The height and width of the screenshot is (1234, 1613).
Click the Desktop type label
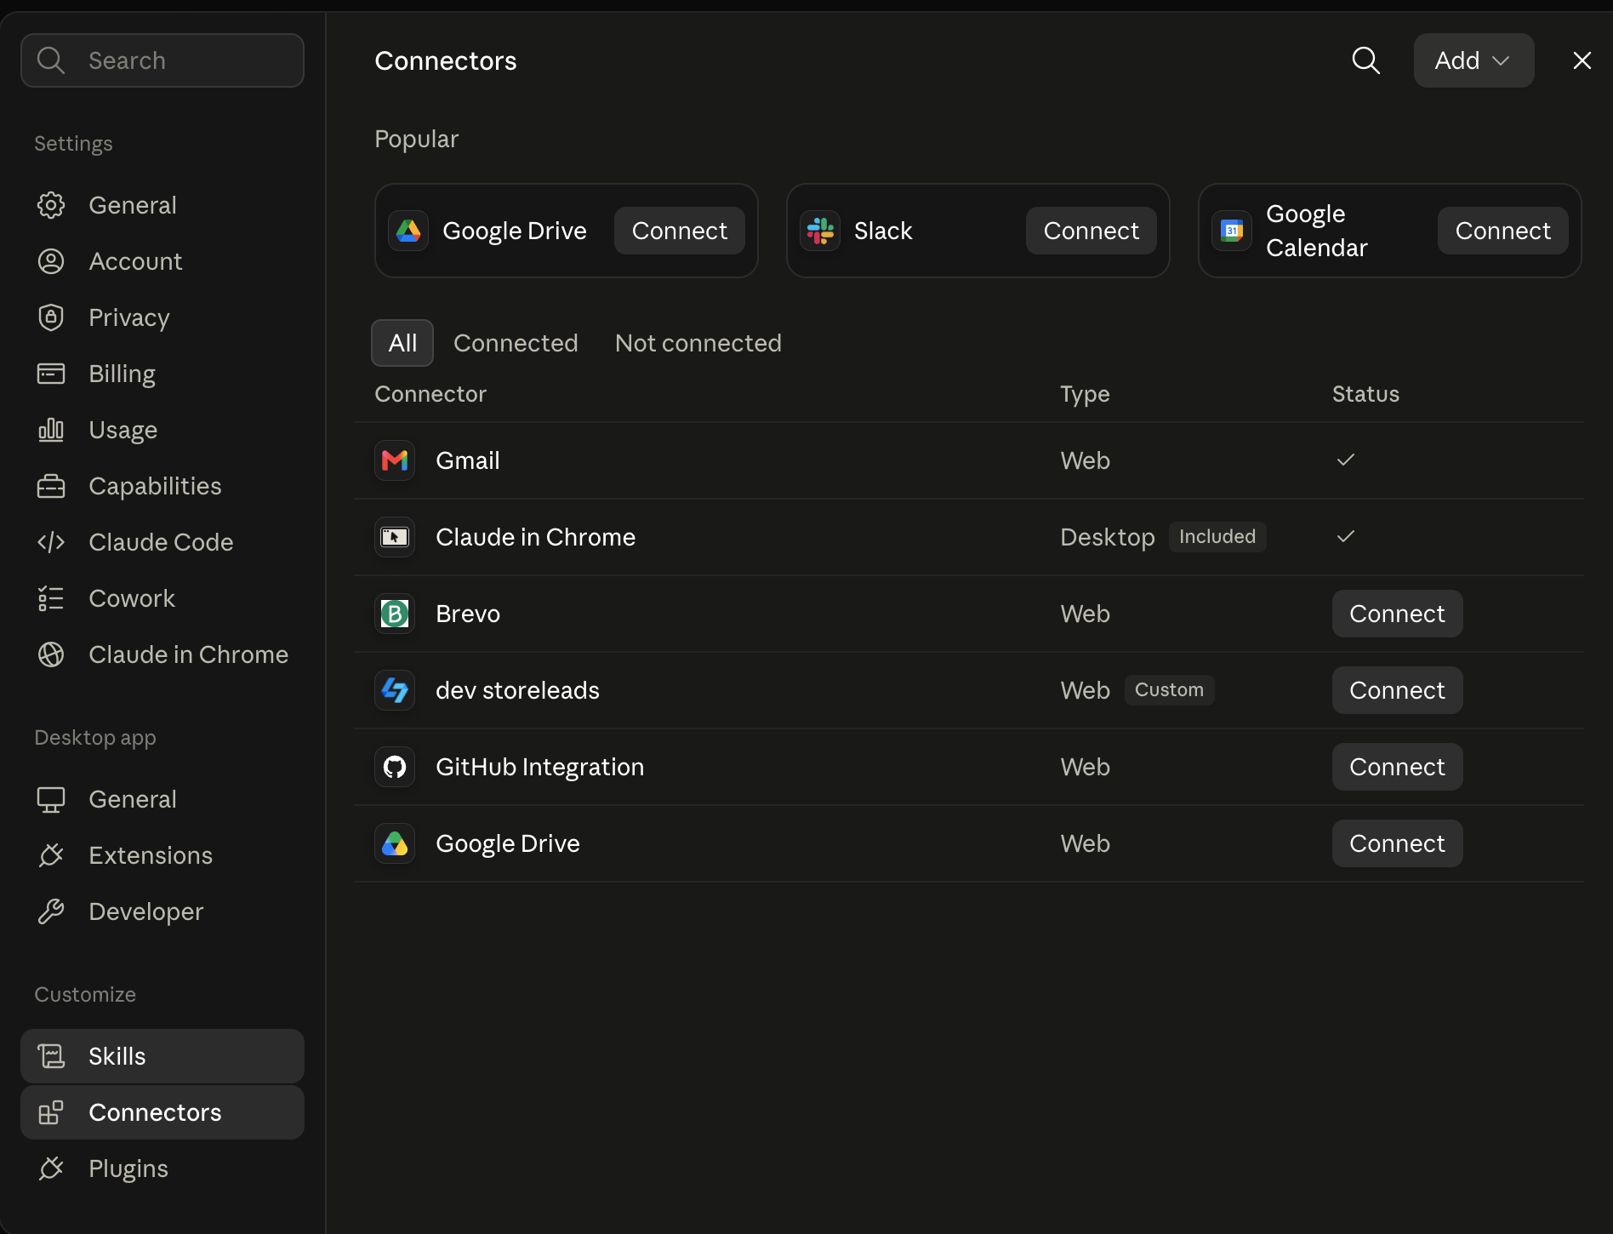click(1107, 537)
